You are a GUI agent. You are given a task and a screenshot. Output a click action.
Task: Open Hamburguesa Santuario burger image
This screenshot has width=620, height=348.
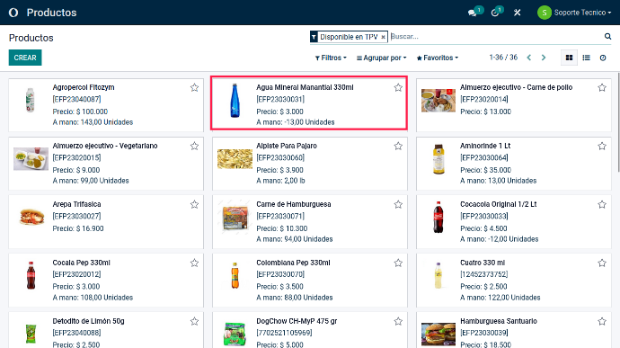coord(438,335)
